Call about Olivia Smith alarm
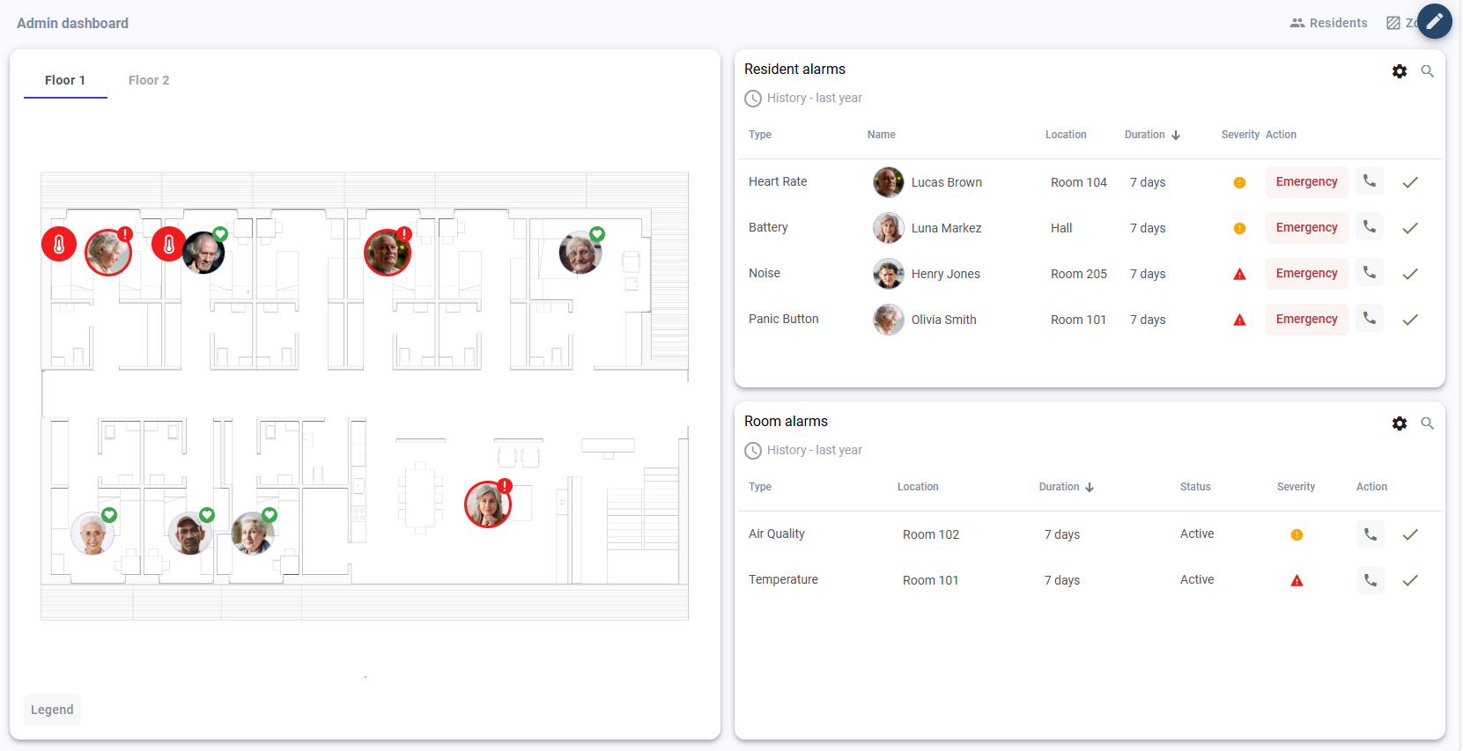 point(1370,319)
